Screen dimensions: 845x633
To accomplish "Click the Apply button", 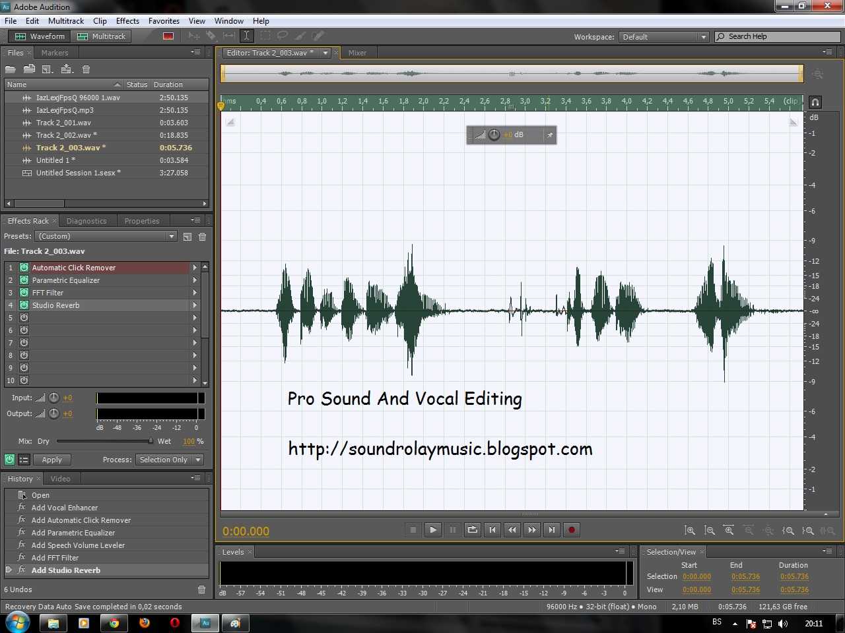I will pos(52,460).
